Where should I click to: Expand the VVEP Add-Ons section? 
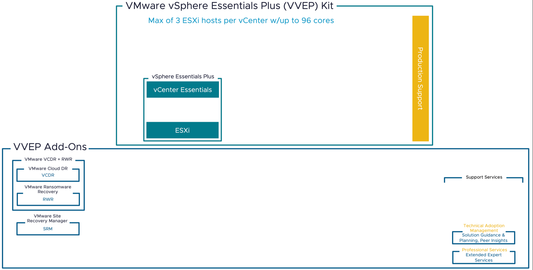point(50,147)
